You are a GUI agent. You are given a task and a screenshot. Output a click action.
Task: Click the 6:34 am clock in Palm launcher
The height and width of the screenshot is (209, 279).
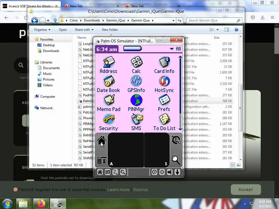tap(107, 49)
